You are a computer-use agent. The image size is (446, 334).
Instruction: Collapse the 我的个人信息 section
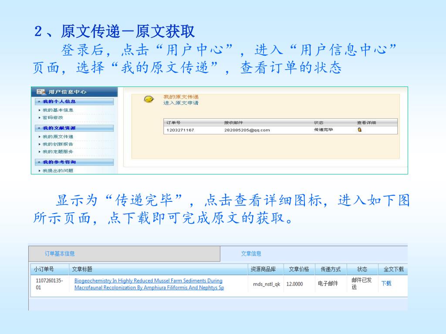click(x=74, y=101)
